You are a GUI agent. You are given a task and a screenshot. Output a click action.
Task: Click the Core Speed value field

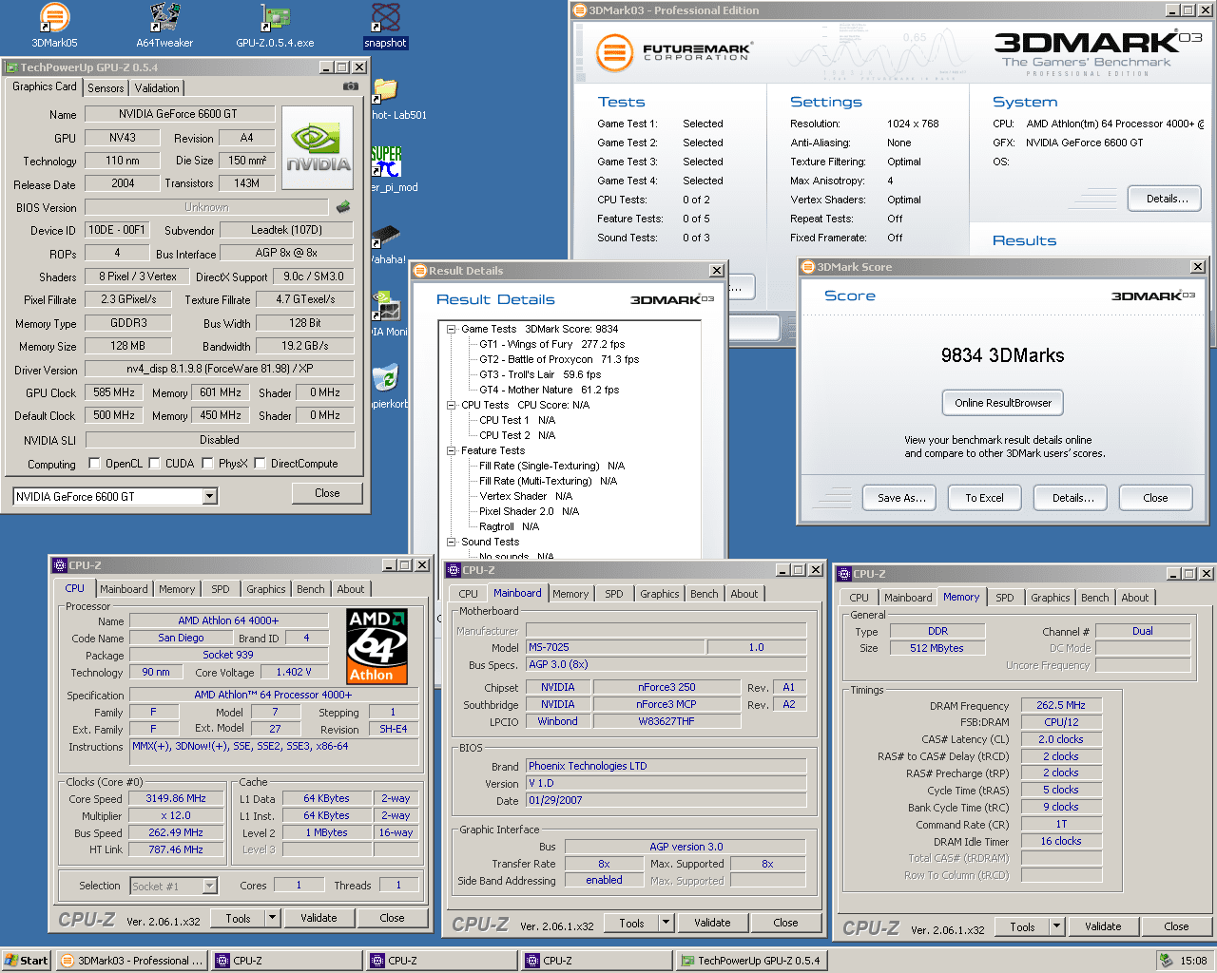[x=177, y=798]
